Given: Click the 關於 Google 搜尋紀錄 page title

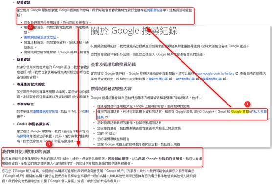Looking at the screenshot, I should pyautogui.click(x=134, y=31).
